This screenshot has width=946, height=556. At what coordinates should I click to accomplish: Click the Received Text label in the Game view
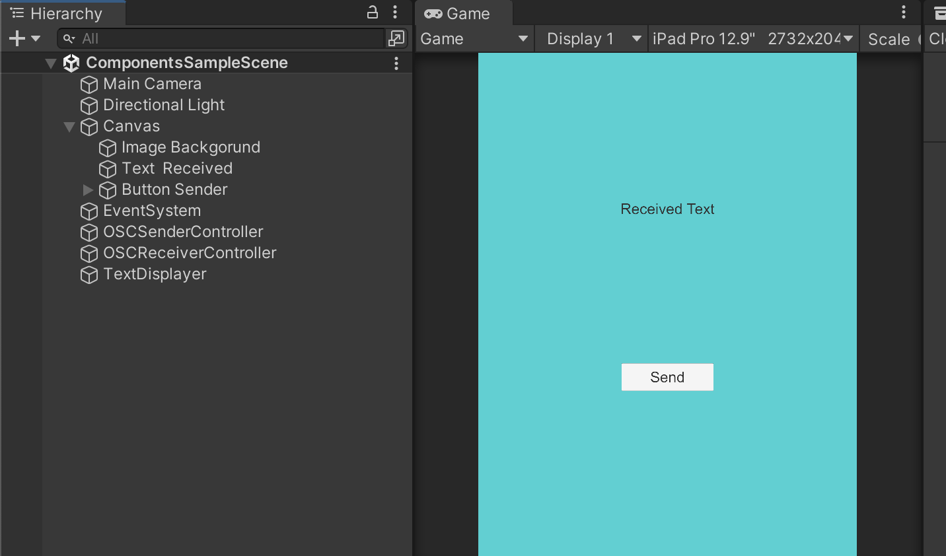tap(667, 209)
